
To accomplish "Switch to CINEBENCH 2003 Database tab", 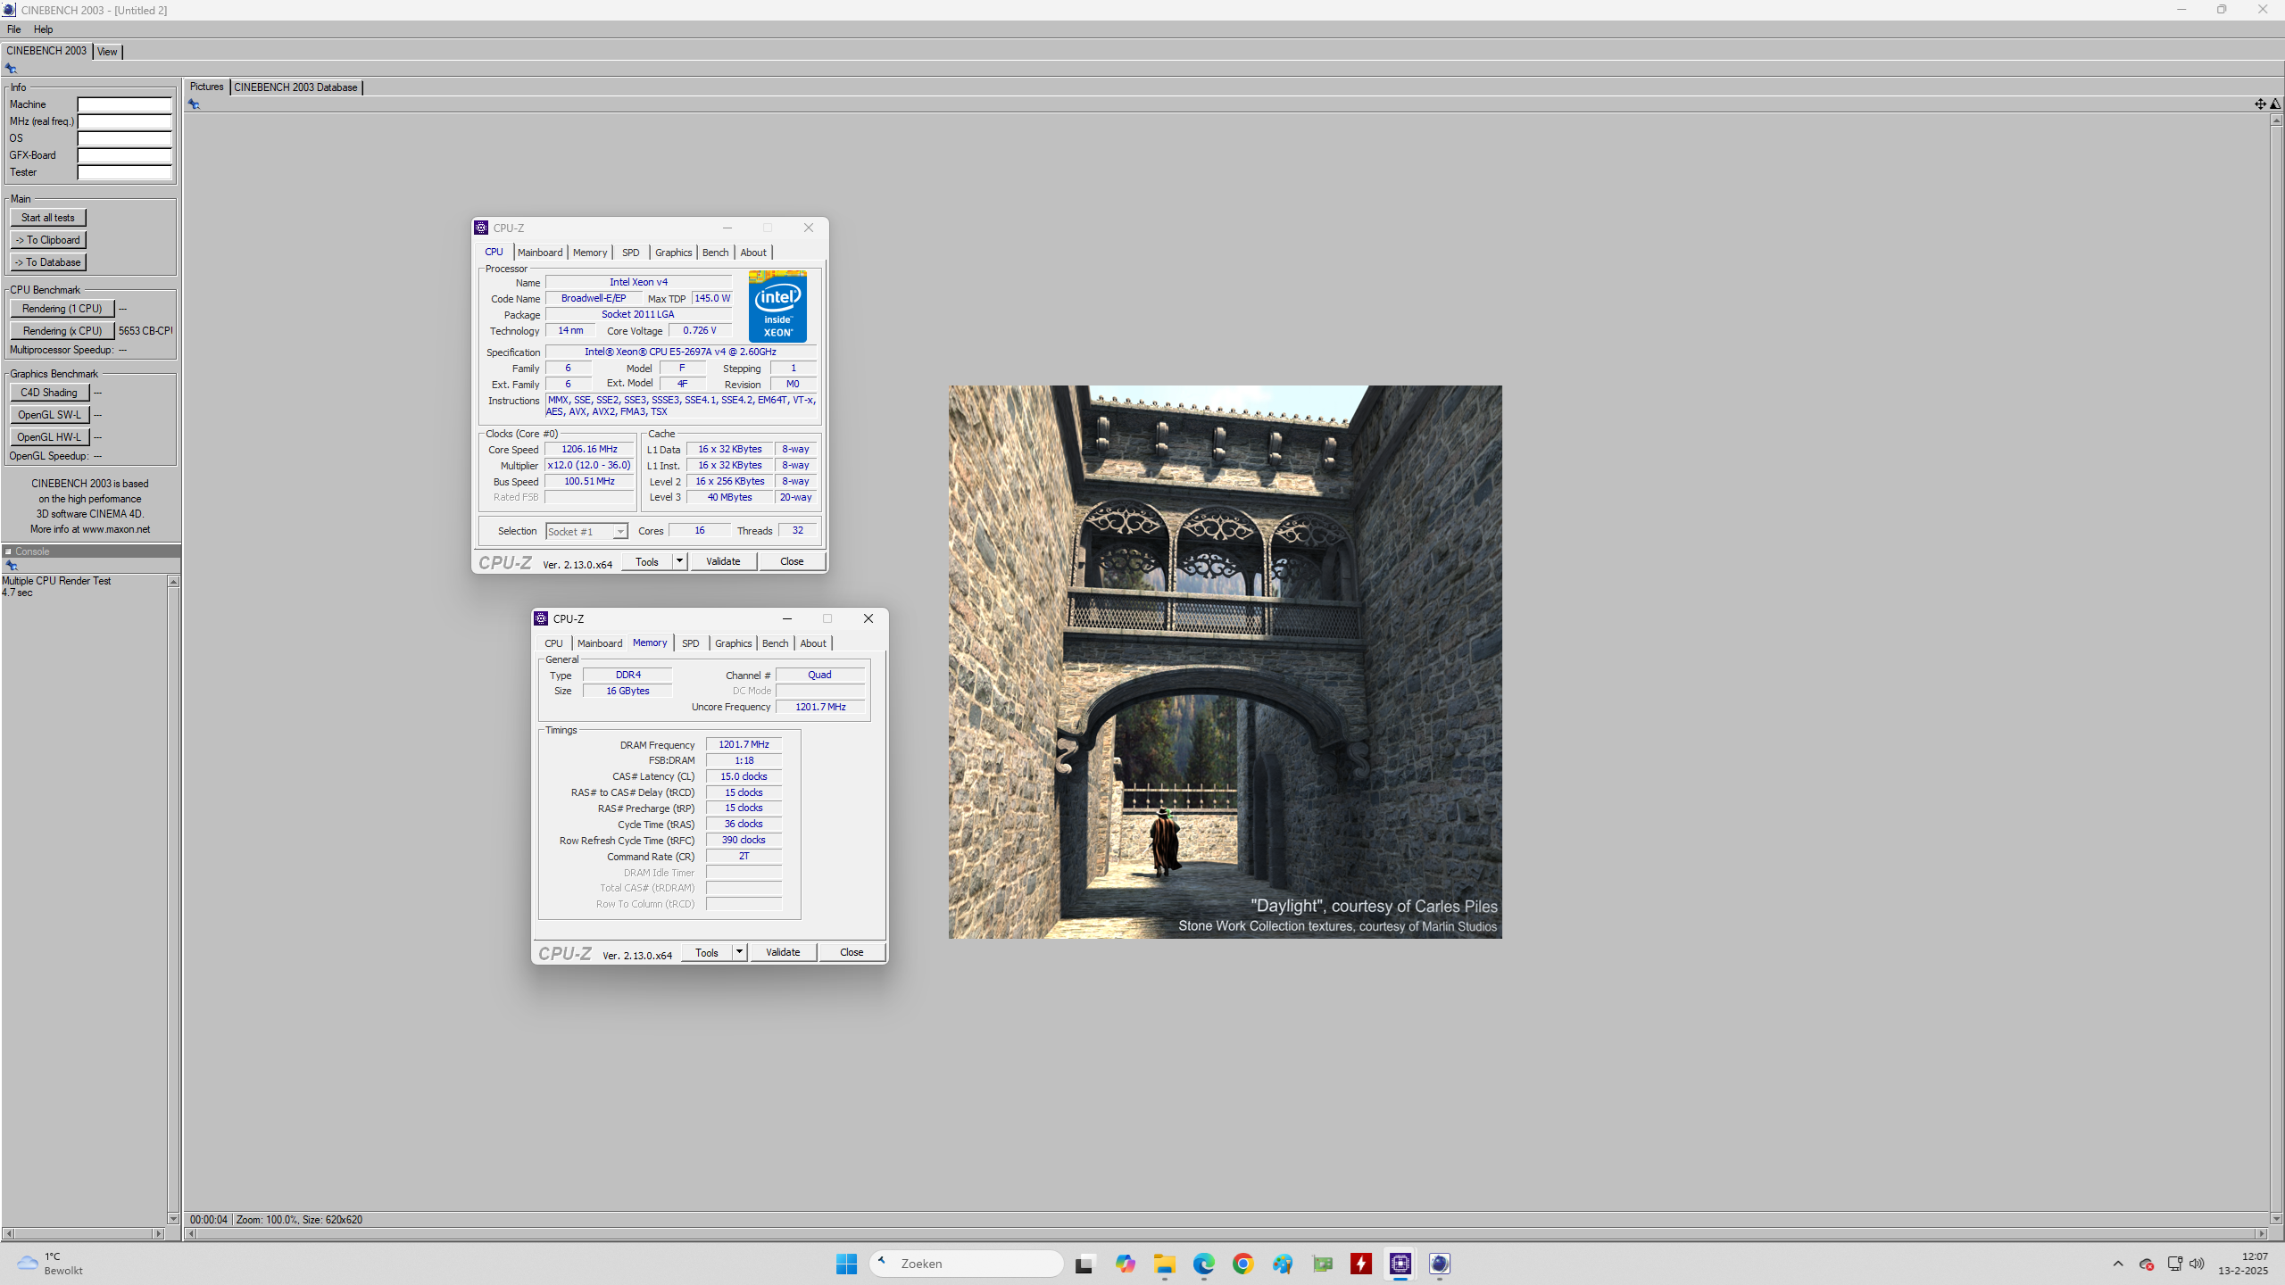I will [x=295, y=87].
